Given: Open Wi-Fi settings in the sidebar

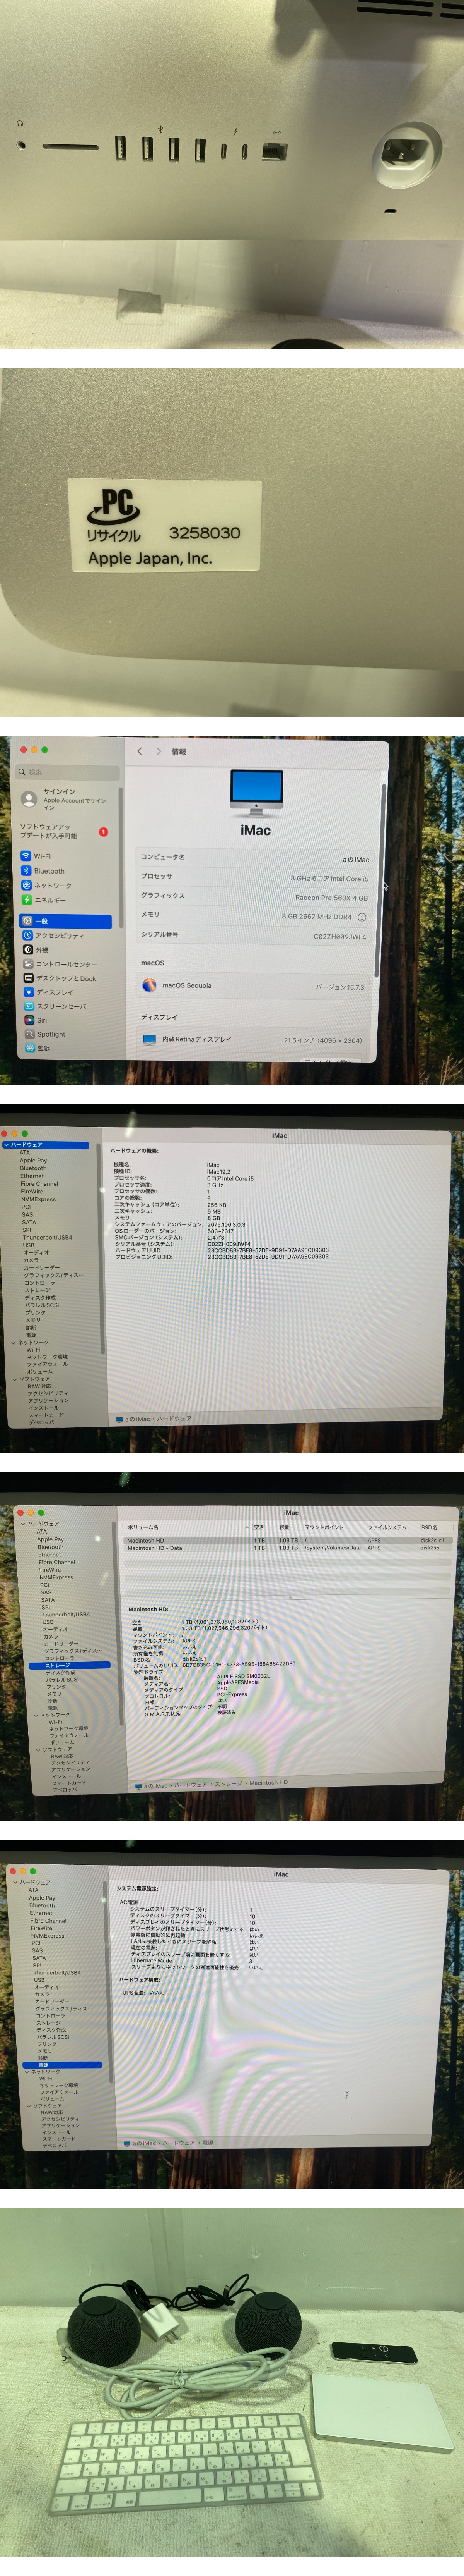Looking at the screenshot, I should click(x=42, y=856).
